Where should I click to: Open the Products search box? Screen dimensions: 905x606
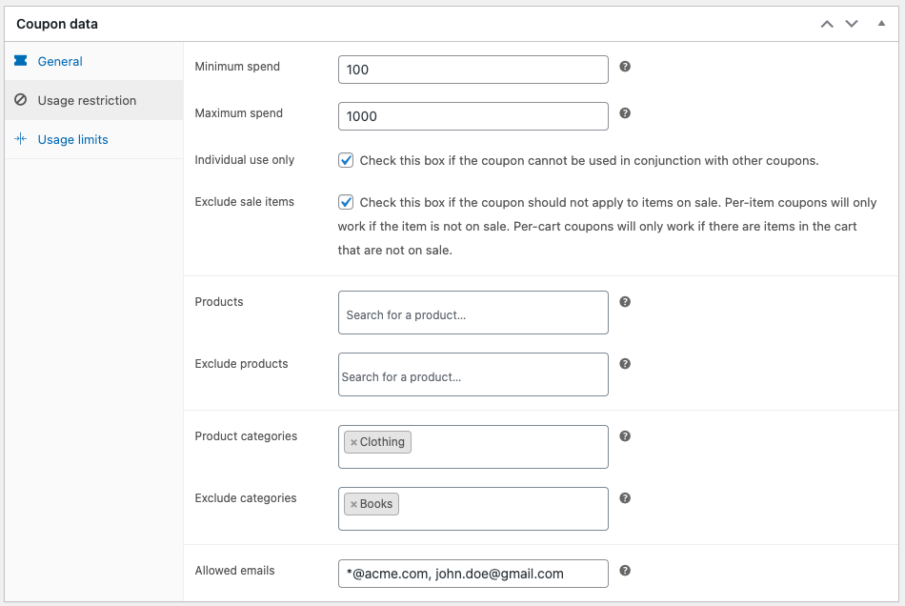pyautogui.click(x=473, y=313)
